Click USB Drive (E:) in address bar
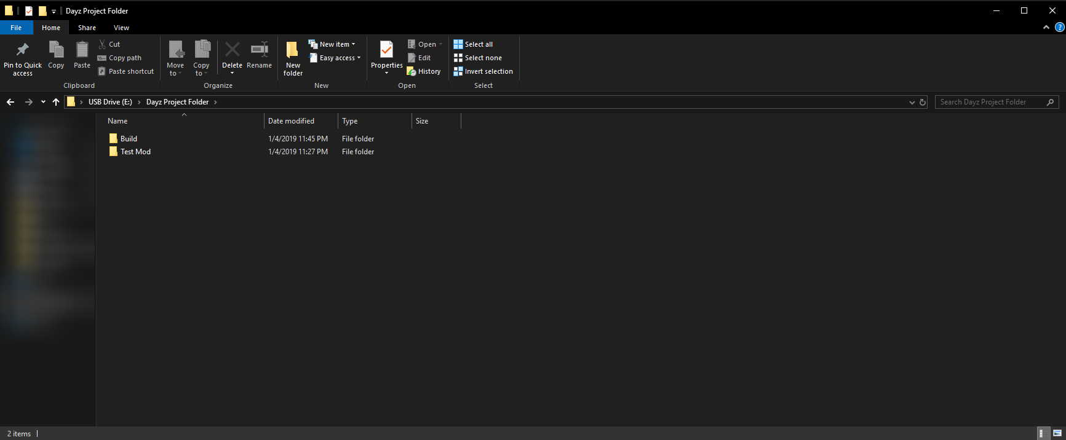This screenshot has width=1066, height=440. pos(110,102)
